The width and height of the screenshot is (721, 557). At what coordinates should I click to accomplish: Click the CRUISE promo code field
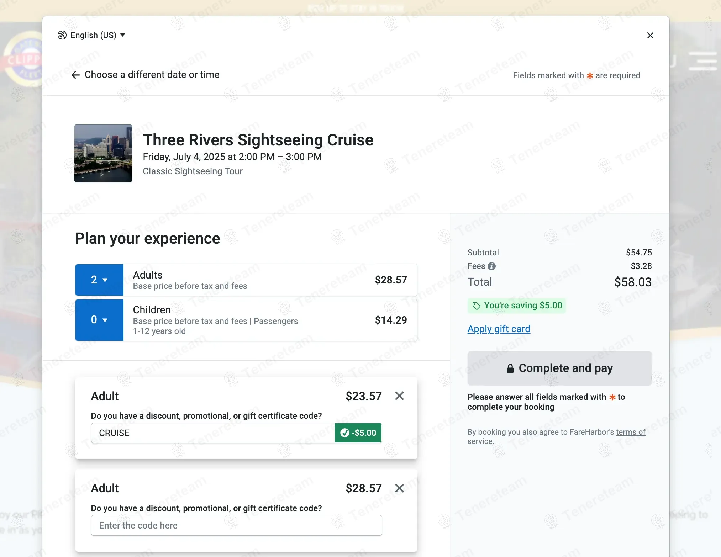[x=212, y=433]
